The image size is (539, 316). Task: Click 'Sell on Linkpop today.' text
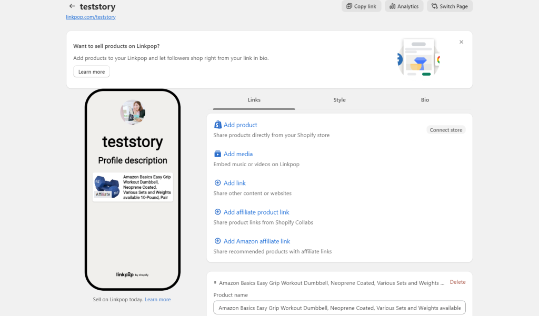[x=118, y=300]
